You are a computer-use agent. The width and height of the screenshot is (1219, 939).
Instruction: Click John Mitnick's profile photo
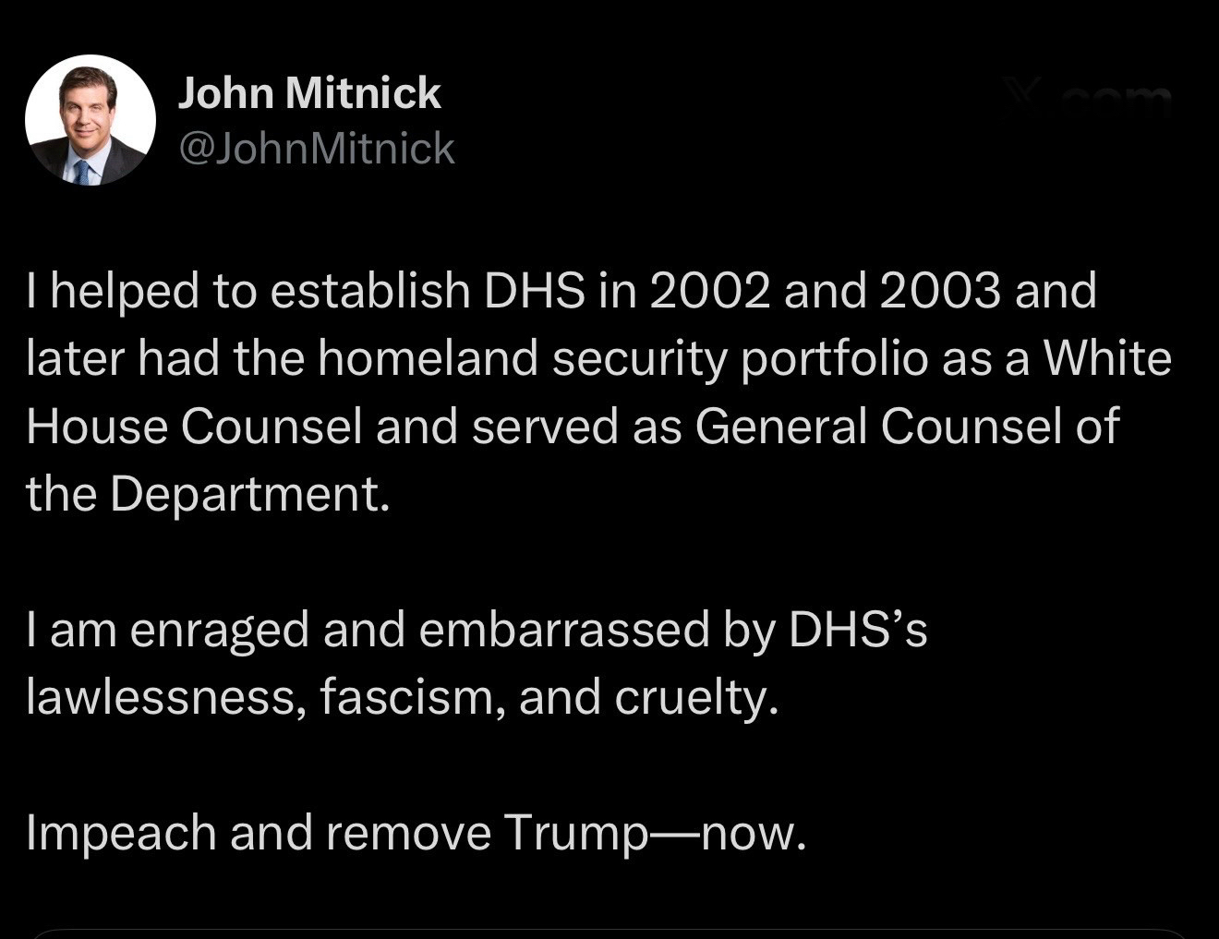coord(90,119)
